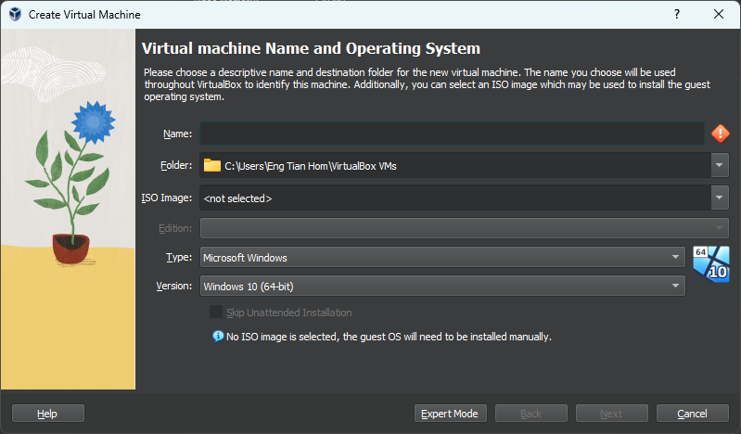Open the Type dropdown showing Microsoft Windows
Screen dimensions: 741x434
click(442, 257)
